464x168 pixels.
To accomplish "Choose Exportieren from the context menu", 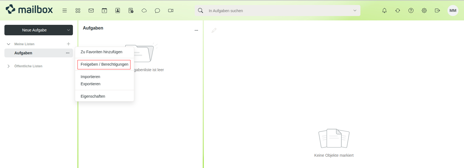I will 91,84.
